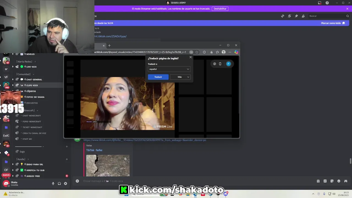This screenshot has height=198, width=352.
Task: Add attachment plus in message box
Action: coord(77,181)
